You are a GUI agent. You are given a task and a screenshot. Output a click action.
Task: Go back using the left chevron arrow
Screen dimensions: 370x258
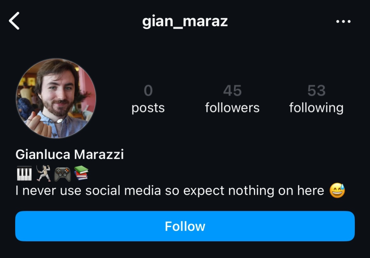coord(14,21)
